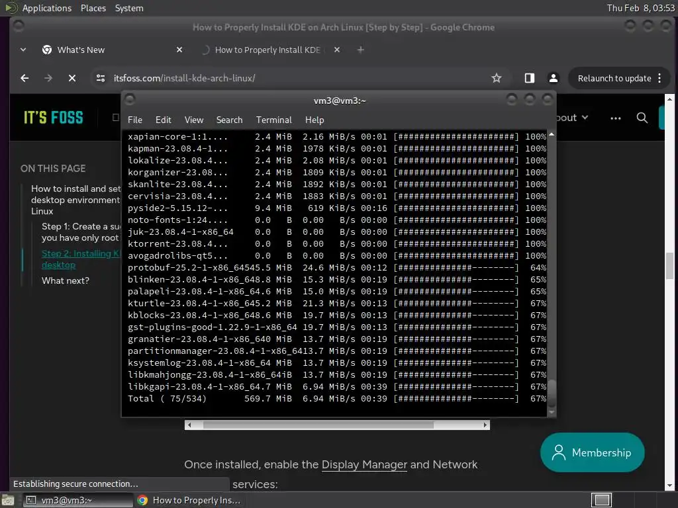
Task: Open terminal Edit menu
Action: click(163, 120)
